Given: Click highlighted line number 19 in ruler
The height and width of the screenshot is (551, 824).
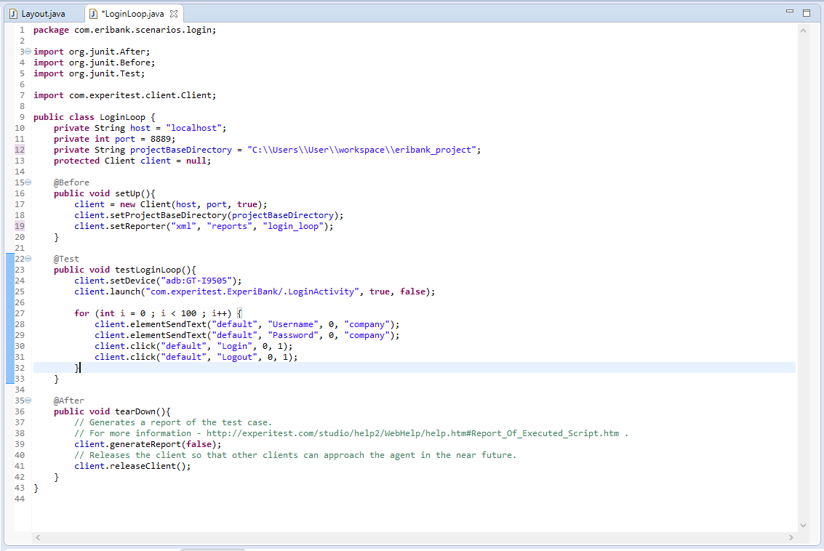Looking at the screenshot, I should [20, 226].
